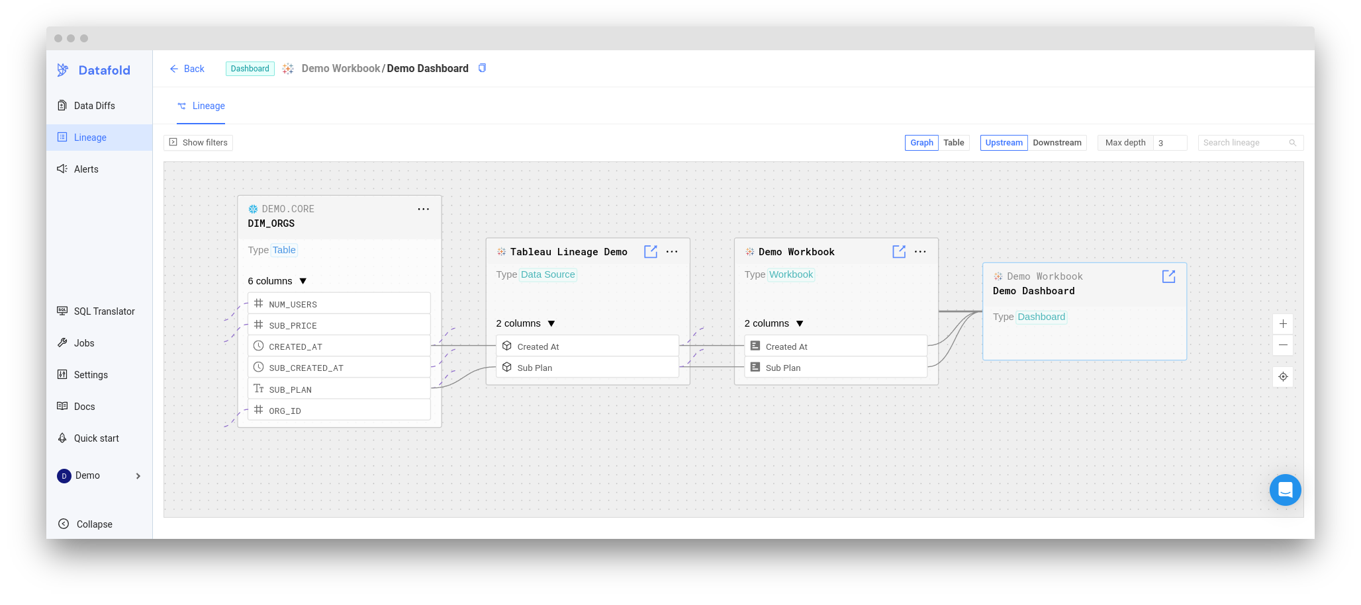Screen dimensions: 1361x605
Task: Select Sub Plan in Demo Workbook node
Action: [835, 367]
